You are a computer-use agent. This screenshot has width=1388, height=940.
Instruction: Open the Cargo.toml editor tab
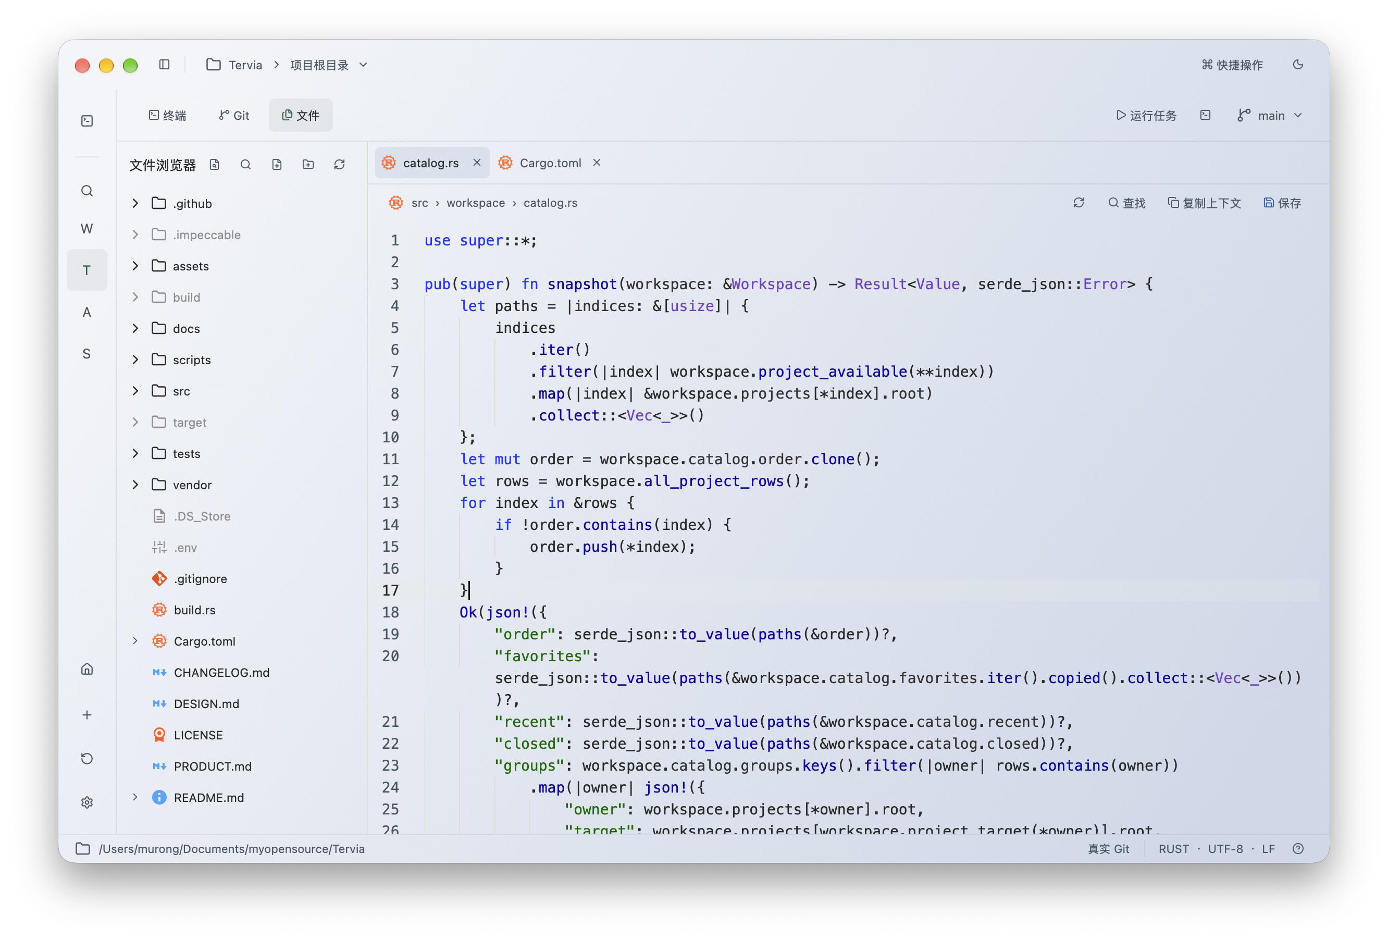click(x=550, y=163)
